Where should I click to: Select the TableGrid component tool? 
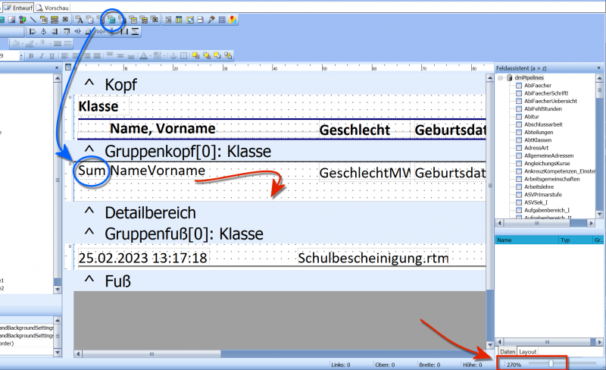point(222,20)
